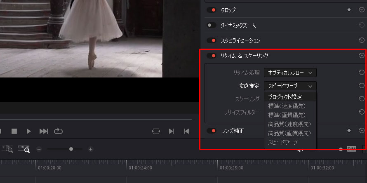Collapse the クロップ section header
Viewport: 367px width, 183px height.
pos(228,10)
